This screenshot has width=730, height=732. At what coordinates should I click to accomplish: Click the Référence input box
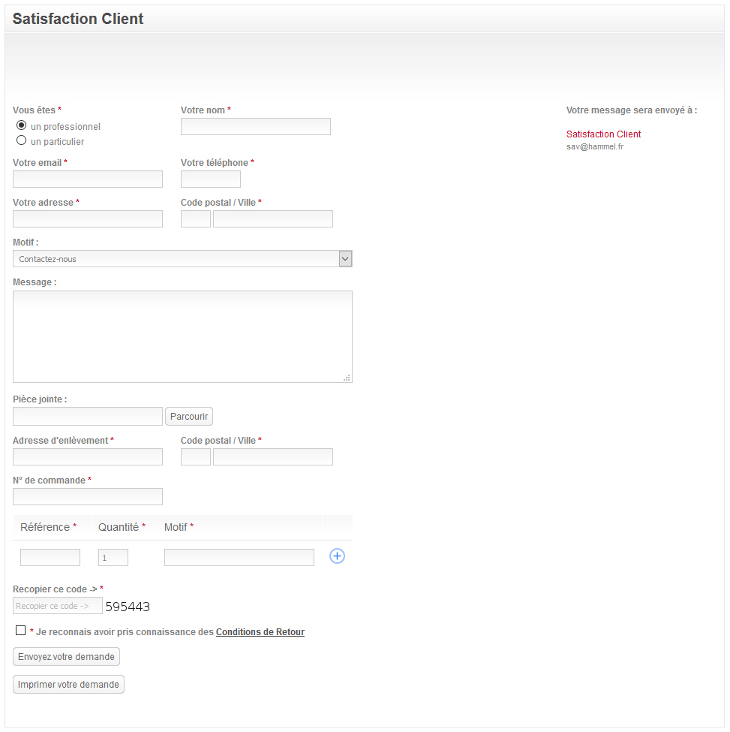[50, 557]
